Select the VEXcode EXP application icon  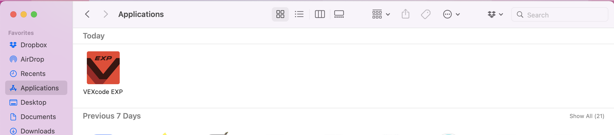tap(103, 68)
